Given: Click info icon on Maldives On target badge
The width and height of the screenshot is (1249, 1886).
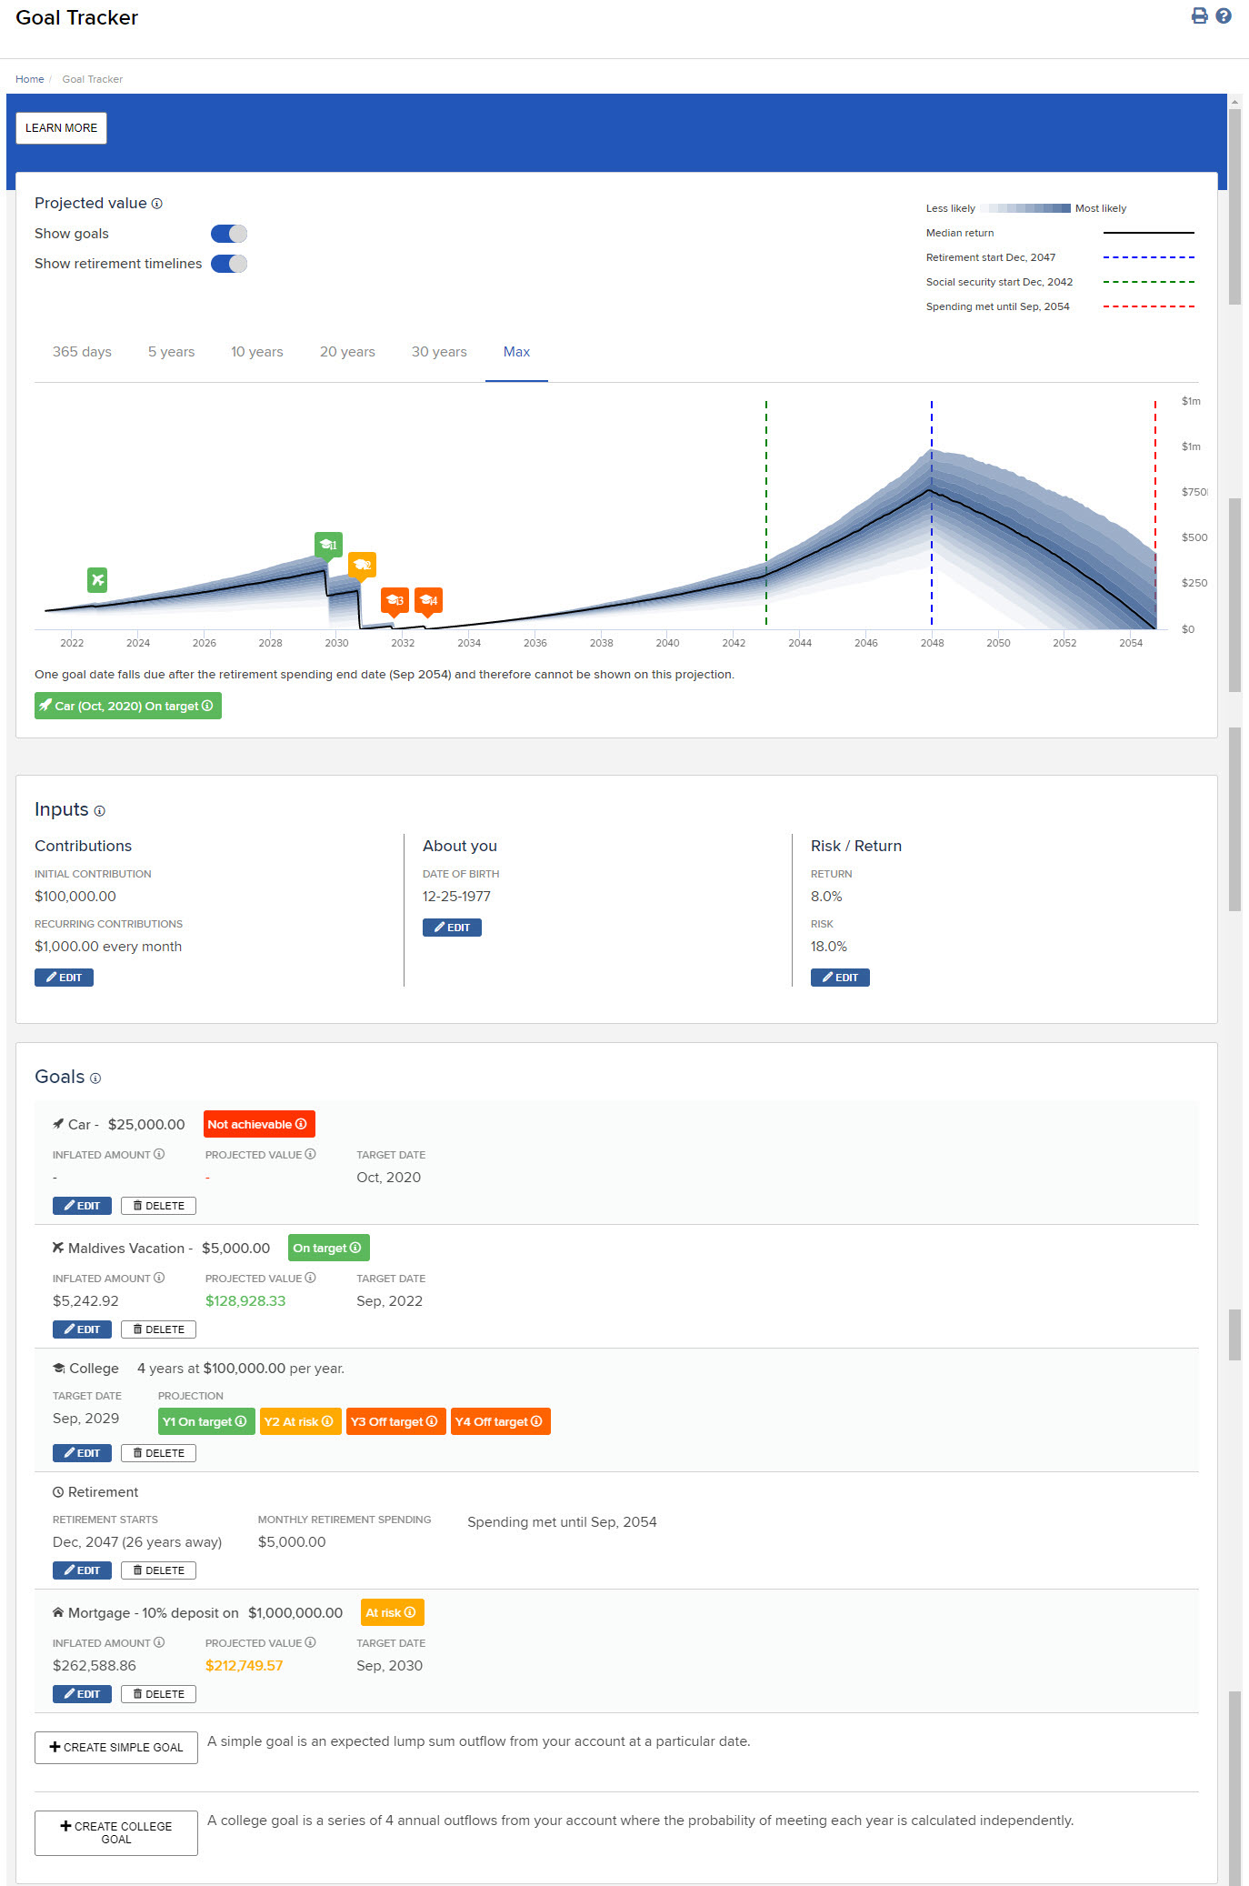Looking at the screenshot, I should (x=355, y=1248).
